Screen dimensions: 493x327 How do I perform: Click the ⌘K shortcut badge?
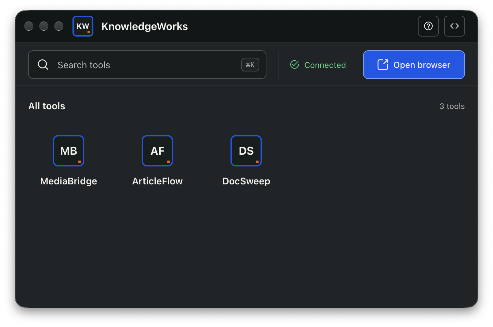click(x=250, y=65)
